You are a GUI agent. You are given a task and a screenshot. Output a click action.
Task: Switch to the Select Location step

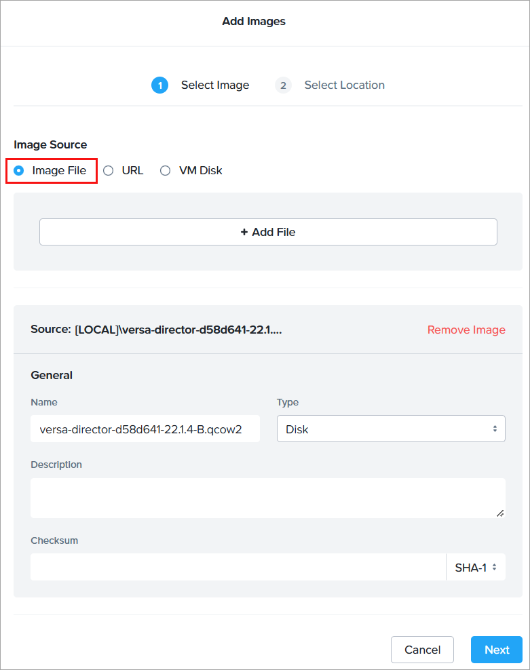[x=344, y=85]
